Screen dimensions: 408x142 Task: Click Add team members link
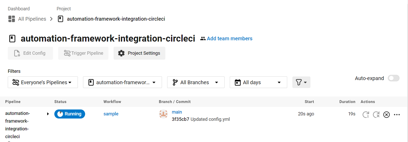pyautogui.click(x=229, y=38)
